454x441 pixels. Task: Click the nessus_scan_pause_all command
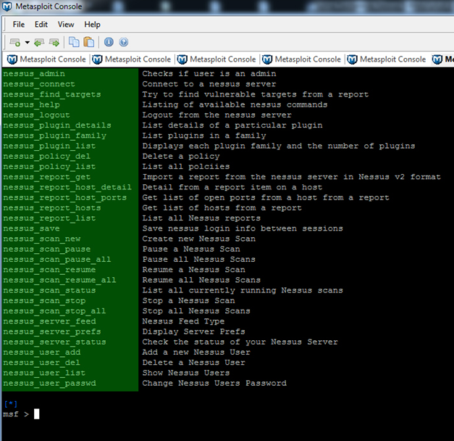(57, 260)
